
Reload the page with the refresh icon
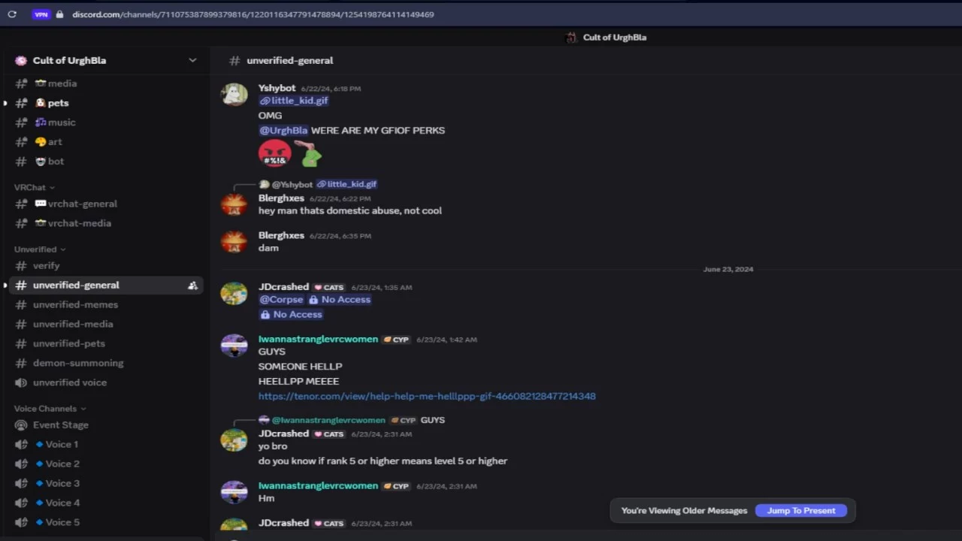click(x=12, y=14)
